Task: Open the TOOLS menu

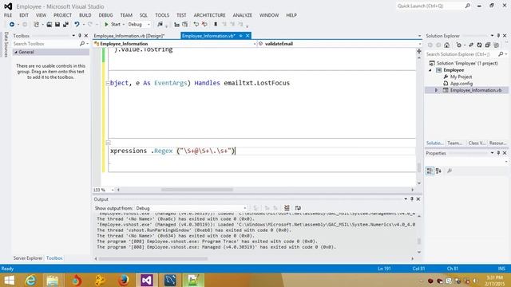Action: pyautogui.click(x=162, y=15)
